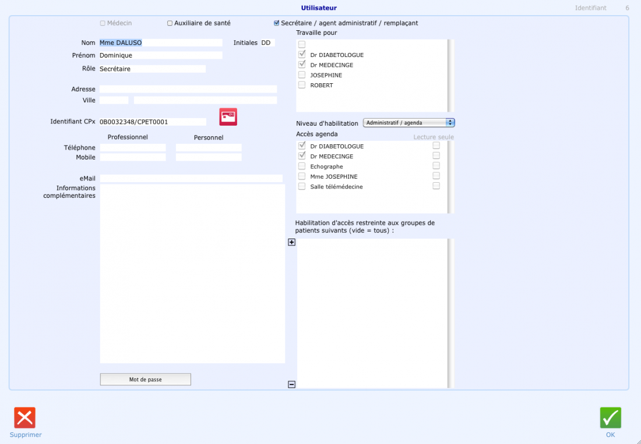Click the Accès agenda list scrollbar

pos(451,177)
